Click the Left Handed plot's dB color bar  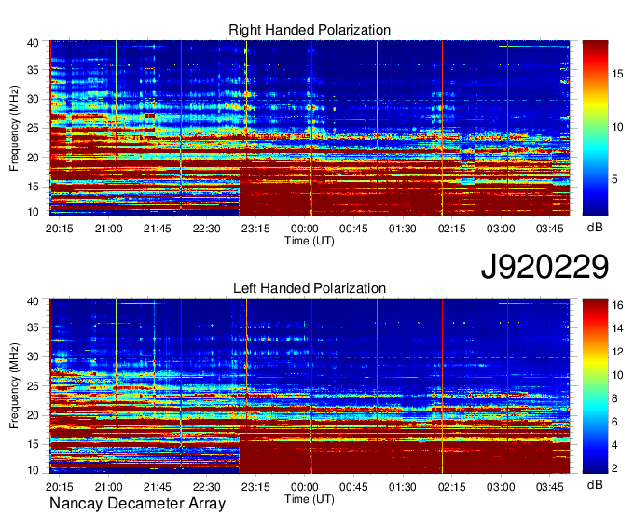pos(595,386)
